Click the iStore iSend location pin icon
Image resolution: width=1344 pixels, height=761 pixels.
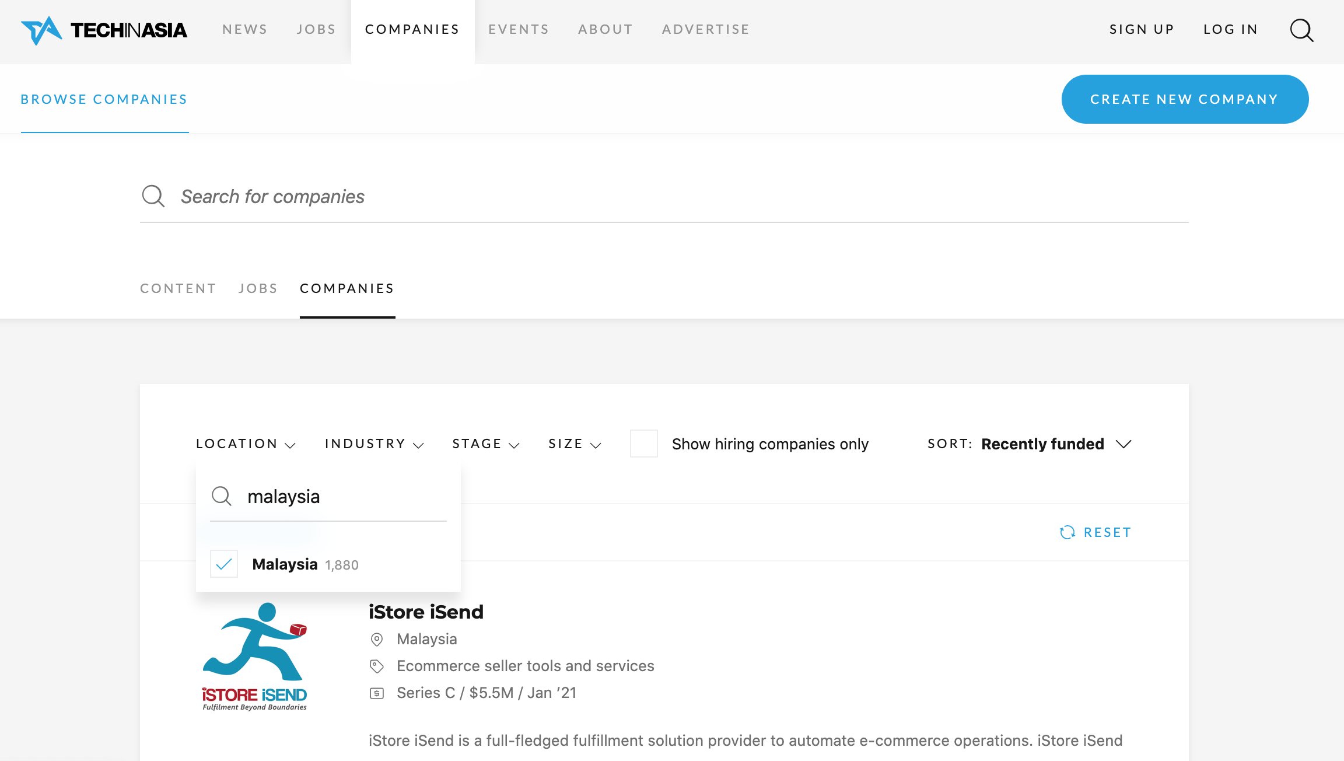coord(377,640)
